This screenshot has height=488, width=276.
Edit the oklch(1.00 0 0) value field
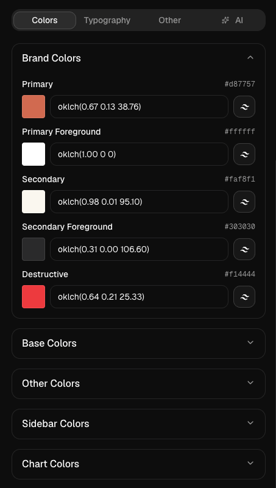139,154
